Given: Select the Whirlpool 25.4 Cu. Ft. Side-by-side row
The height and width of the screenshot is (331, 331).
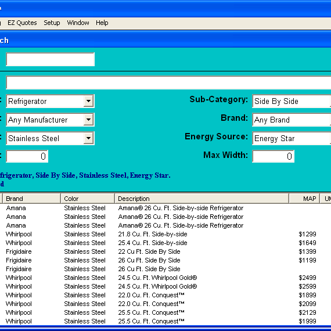Looking at the screenshot, I should 165,243.
